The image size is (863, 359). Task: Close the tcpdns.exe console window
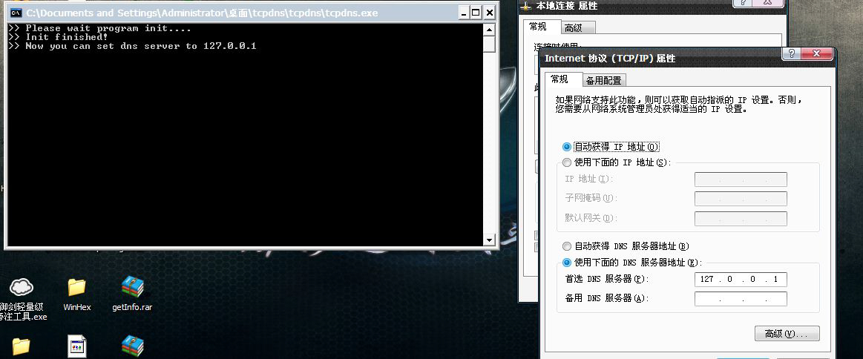[x=489, y=13]
